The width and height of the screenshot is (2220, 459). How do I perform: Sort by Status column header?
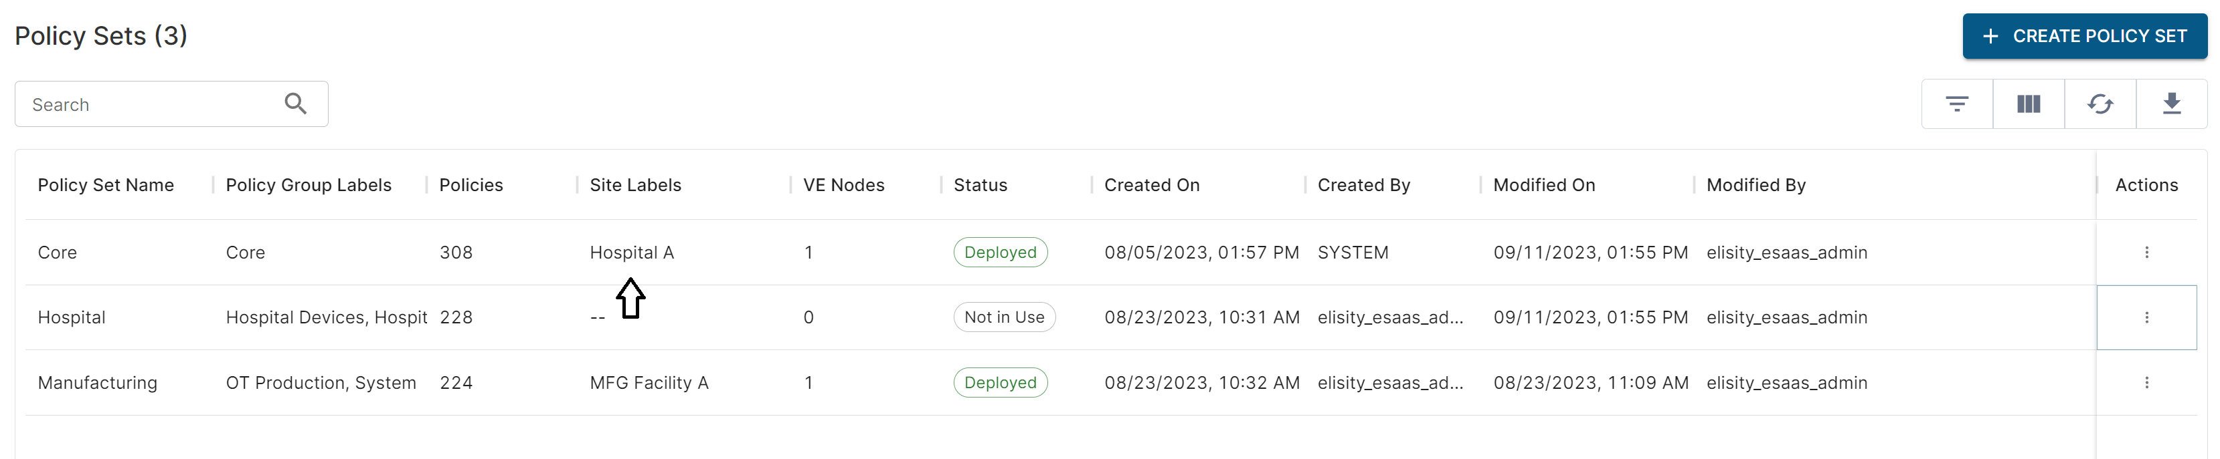(980, 185)
